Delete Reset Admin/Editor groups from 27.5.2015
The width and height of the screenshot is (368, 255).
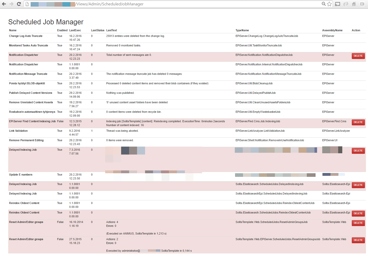tap(358, 240)
